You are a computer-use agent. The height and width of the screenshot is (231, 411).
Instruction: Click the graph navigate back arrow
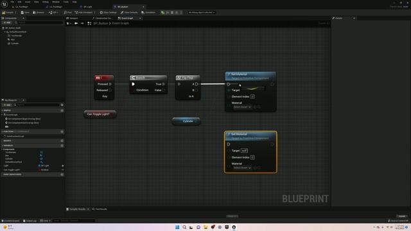coord(76,23)
